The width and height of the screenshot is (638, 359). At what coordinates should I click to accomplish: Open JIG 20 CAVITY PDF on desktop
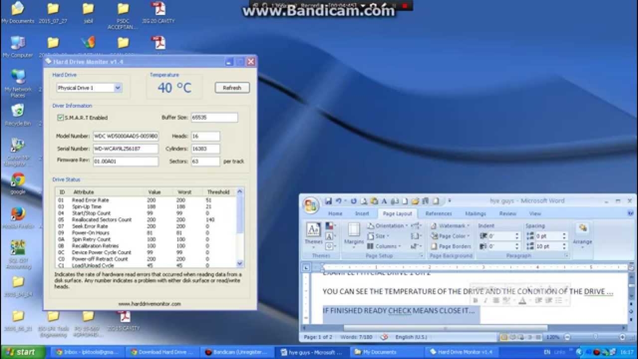[x=158, y=12]
